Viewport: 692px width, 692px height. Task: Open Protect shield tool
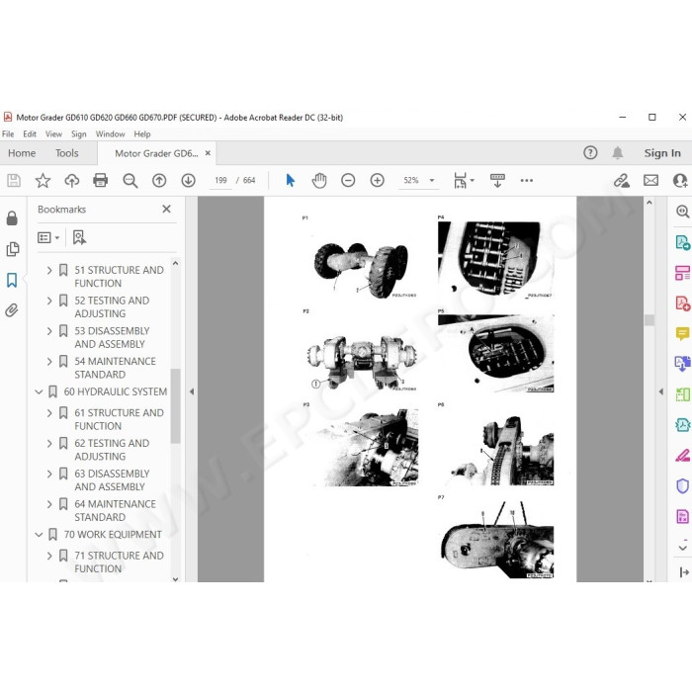[682, 486]
